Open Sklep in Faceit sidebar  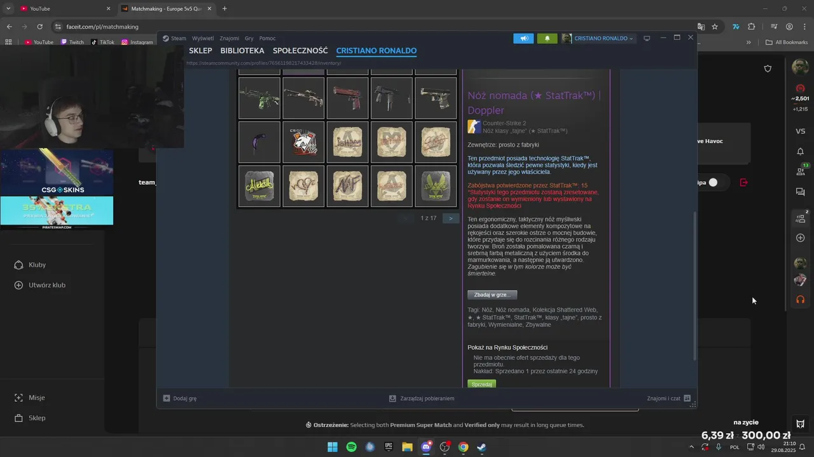[30, 418]
